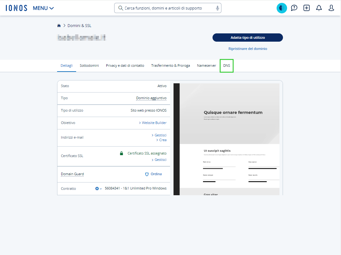Click the magnifying glass search icon
Viewport: 341px width, 255px height.
pos(121,8)
